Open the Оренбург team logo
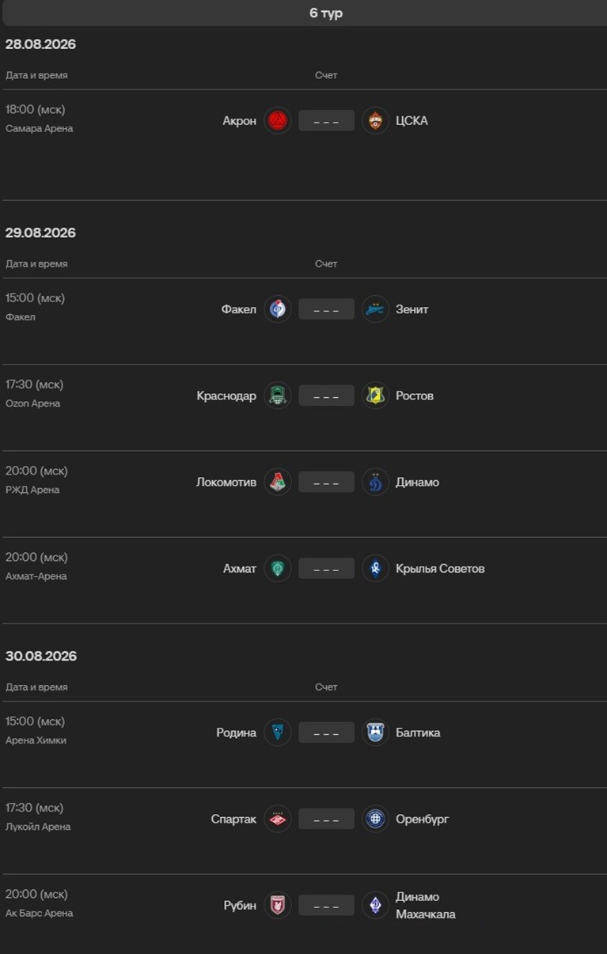 click(375, 819)
